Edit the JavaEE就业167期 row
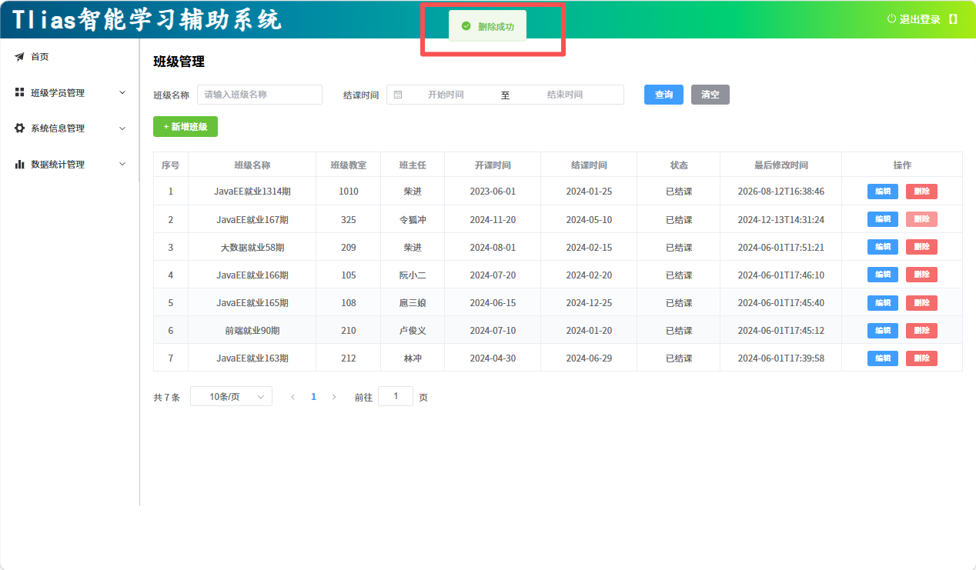This screenshot has height=570, width=976. coord(883,219)
